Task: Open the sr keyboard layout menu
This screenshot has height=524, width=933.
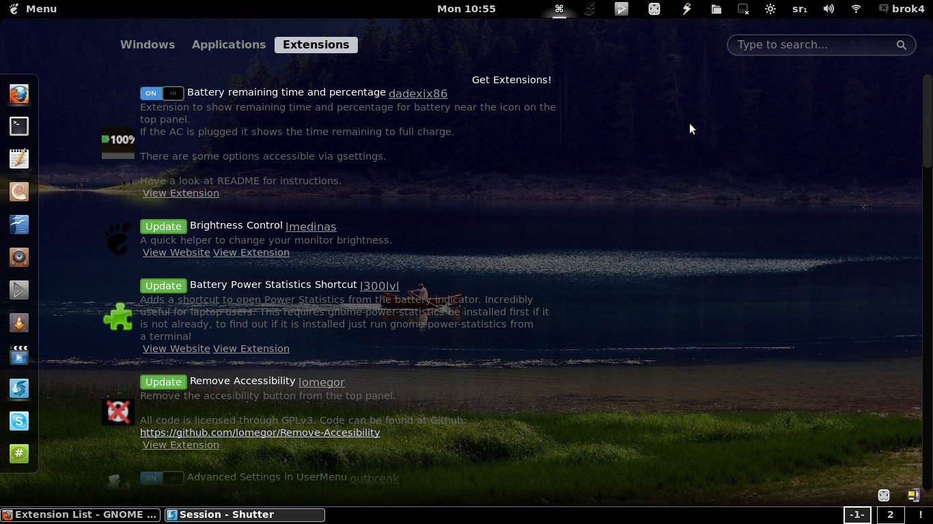Action: [799, 9]
